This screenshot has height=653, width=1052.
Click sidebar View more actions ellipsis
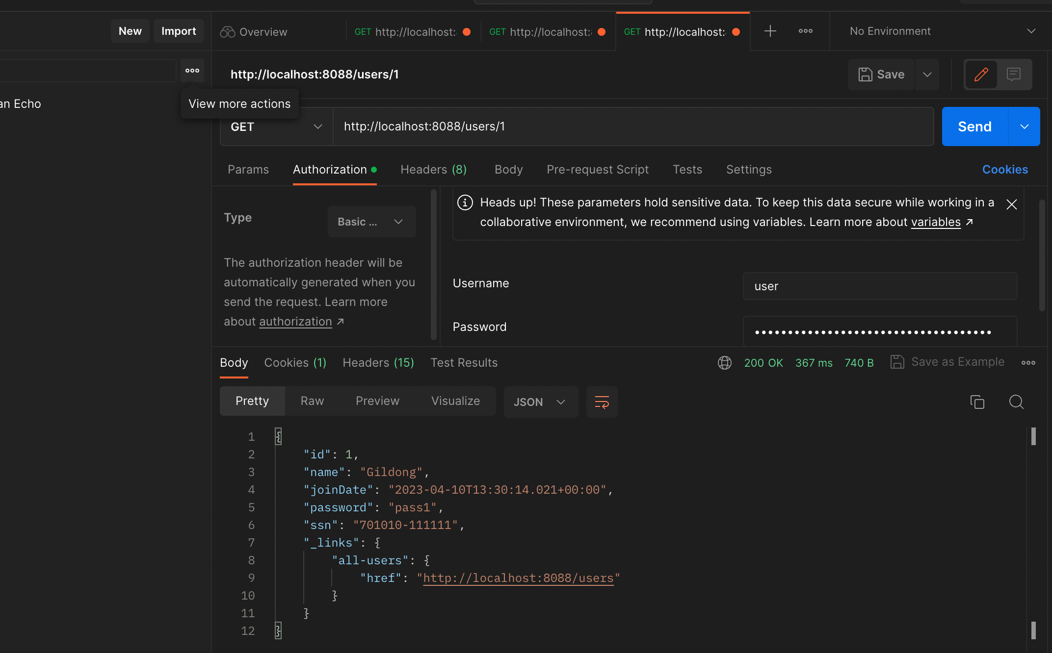[x=192, y=71]
